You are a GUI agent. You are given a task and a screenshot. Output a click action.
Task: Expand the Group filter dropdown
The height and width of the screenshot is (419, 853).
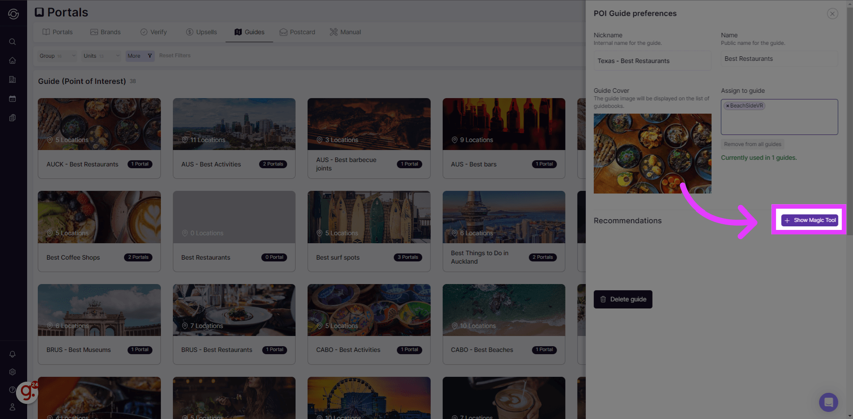click(x=56, y=55)
